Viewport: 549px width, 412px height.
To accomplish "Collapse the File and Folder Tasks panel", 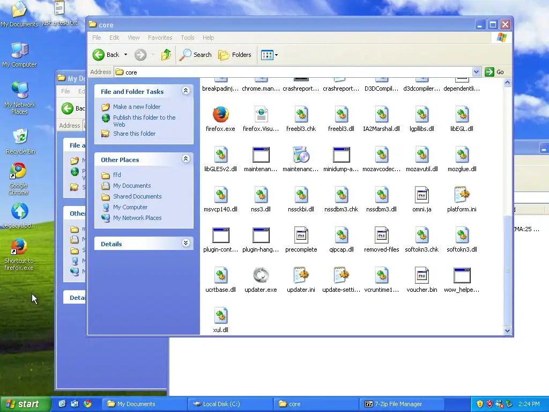I will point(186,91).
